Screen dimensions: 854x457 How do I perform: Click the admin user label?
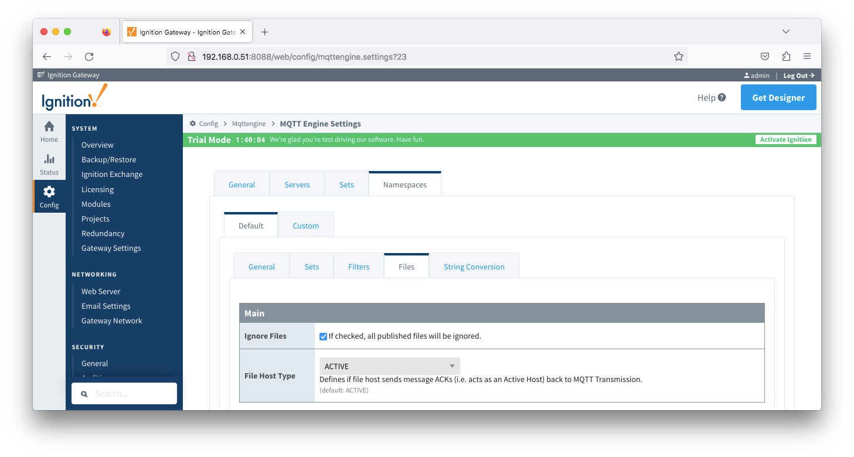pos(757,76)
